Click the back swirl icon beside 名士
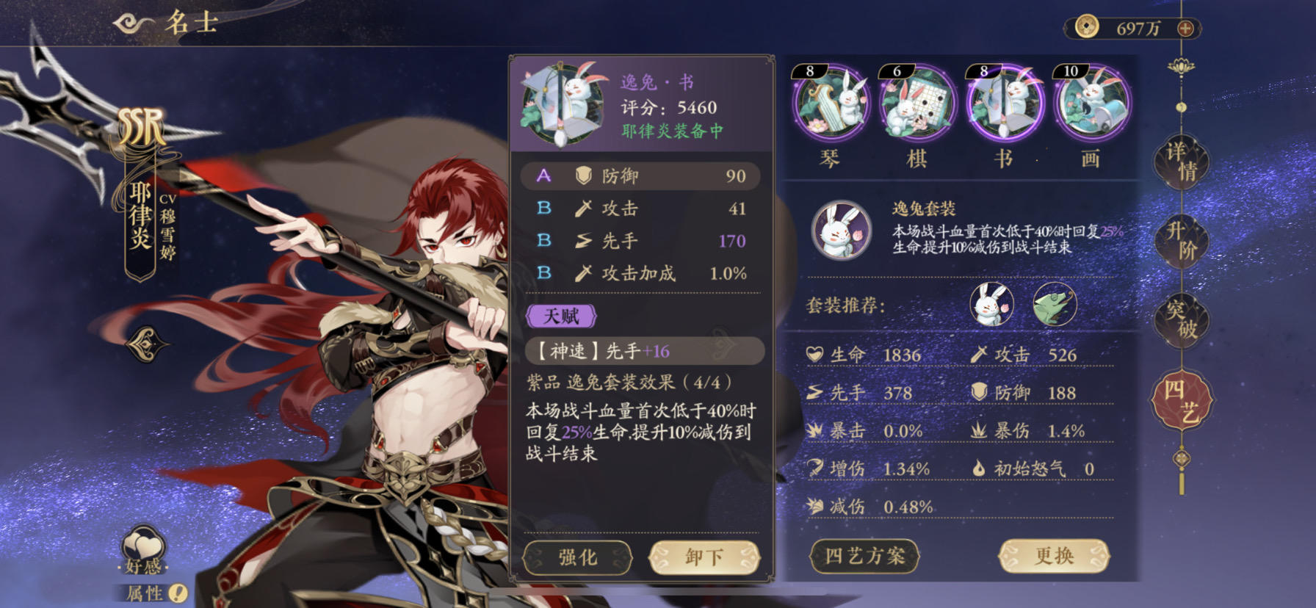 coord(133,24)
